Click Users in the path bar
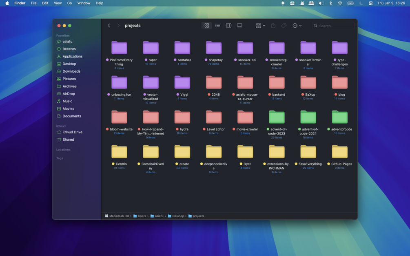Viewport: 410px width, 256px height. pos(140,216)
